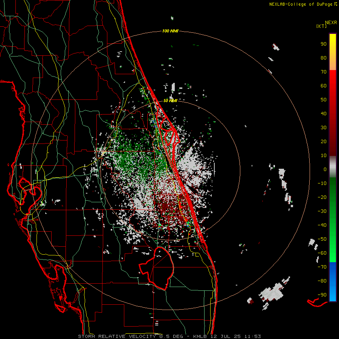This screenshot has height=339, width=339.
Task: Click the 0 value on the velocity scale
Action: 325,169
